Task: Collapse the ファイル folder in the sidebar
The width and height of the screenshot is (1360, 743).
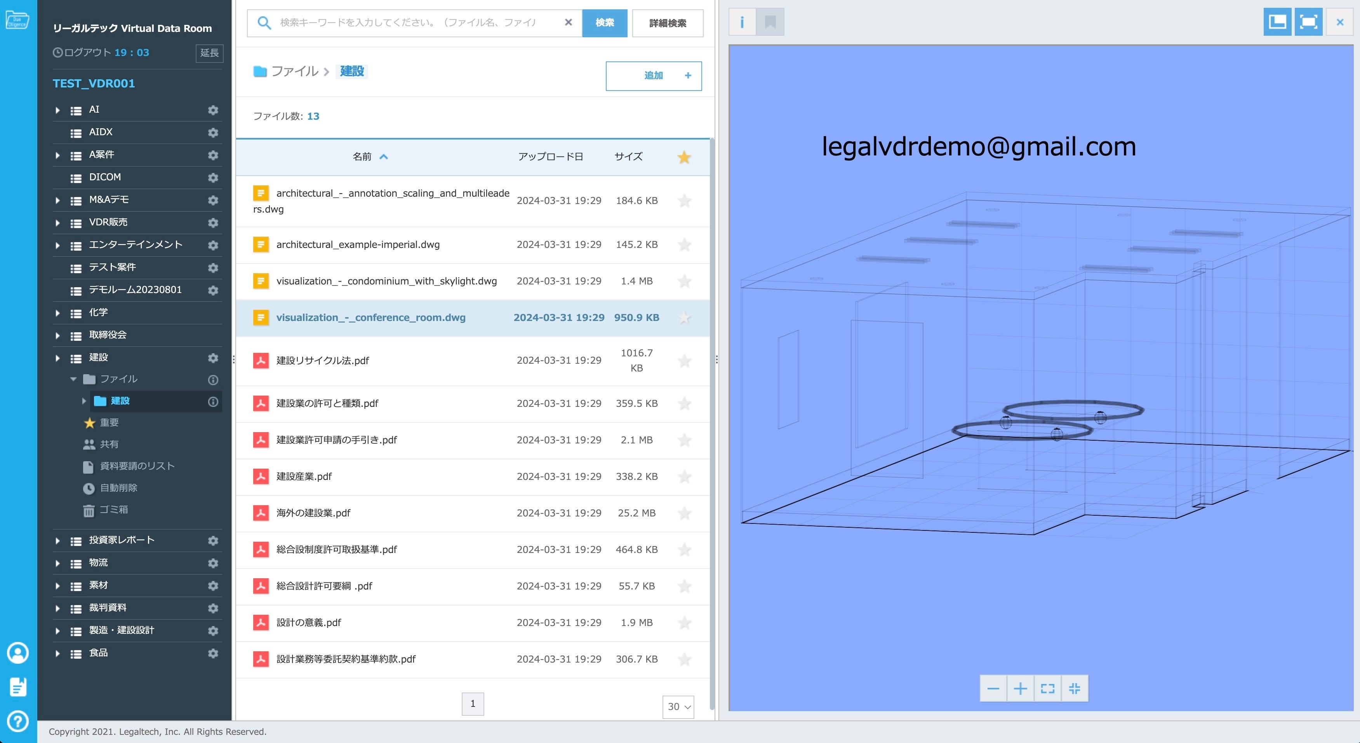Action: point(73,379)
